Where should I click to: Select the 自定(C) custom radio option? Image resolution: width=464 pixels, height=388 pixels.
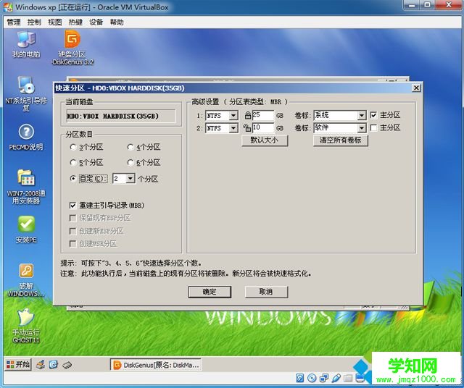[88, 179]
